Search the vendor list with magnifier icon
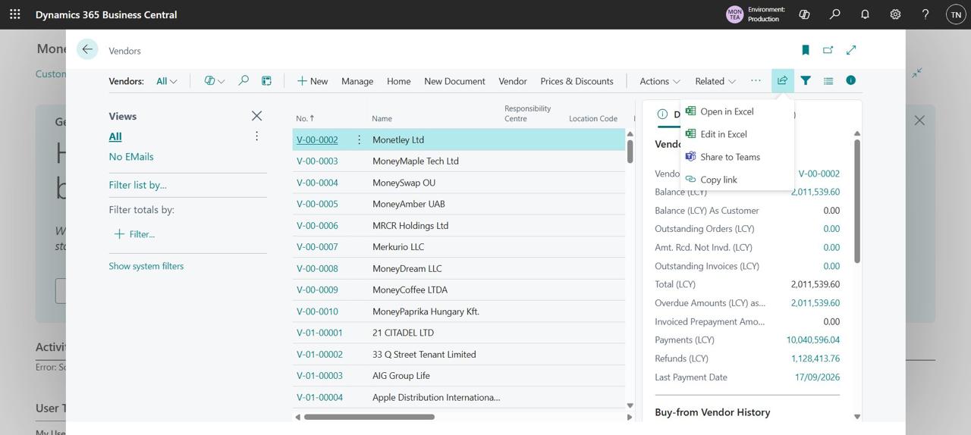 (244, 80)
